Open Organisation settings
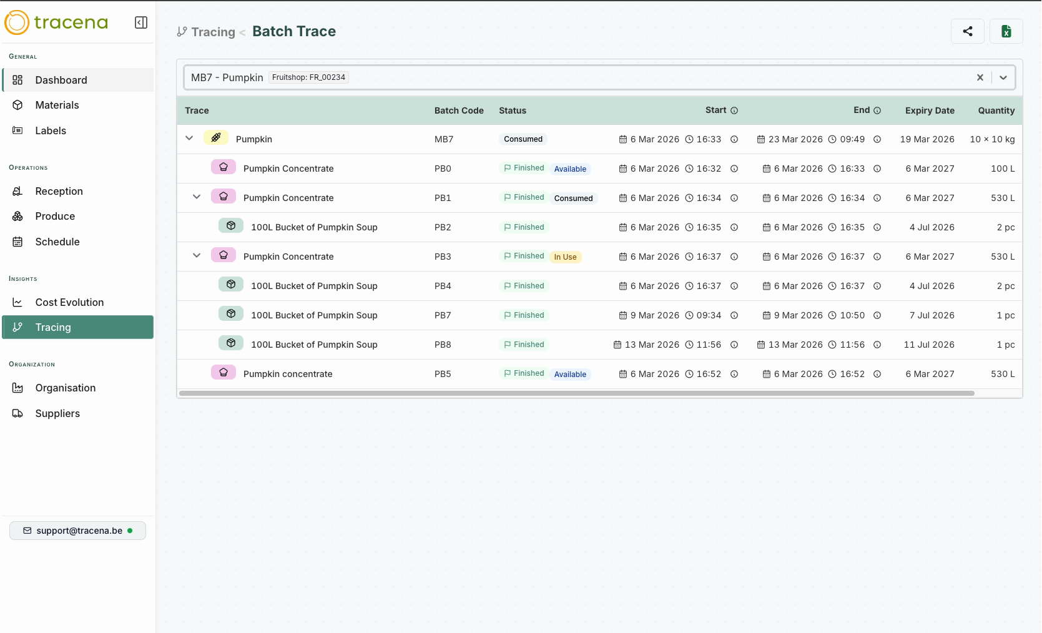The height and width of the screenshot is (633, 1042). pos(78,388)
